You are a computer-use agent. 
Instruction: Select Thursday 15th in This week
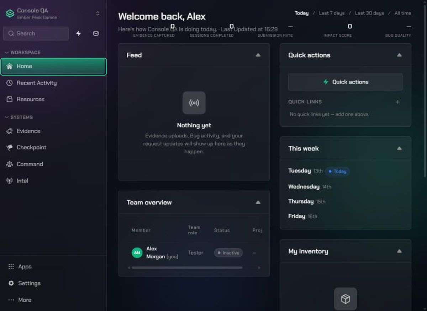pos(307,201)
